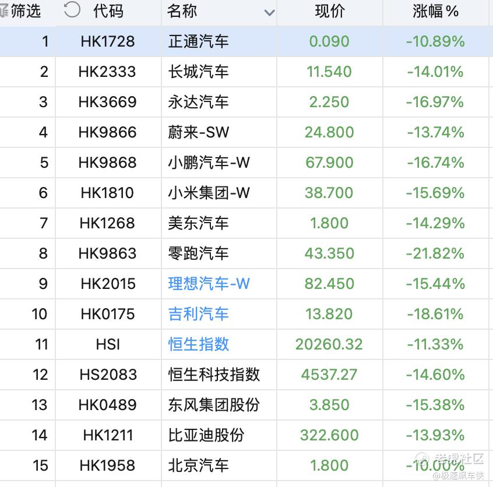Click the -16.97% change value
This screenshot has width=493, height=487.
pos(435,102)
